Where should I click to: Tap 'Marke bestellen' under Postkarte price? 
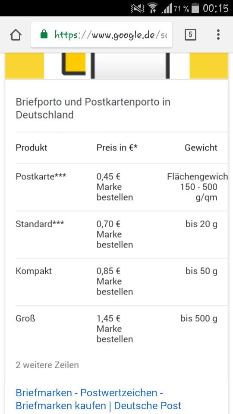click(115, 192)
